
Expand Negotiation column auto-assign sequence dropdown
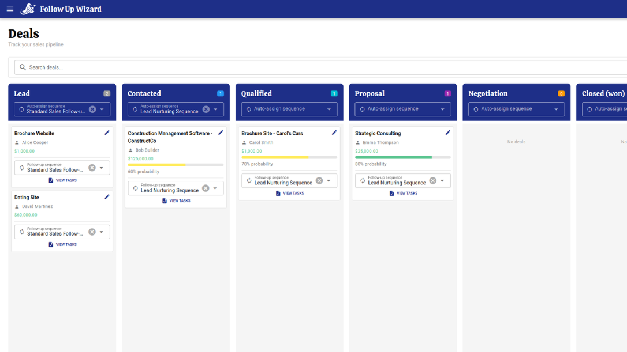(557, 109)
